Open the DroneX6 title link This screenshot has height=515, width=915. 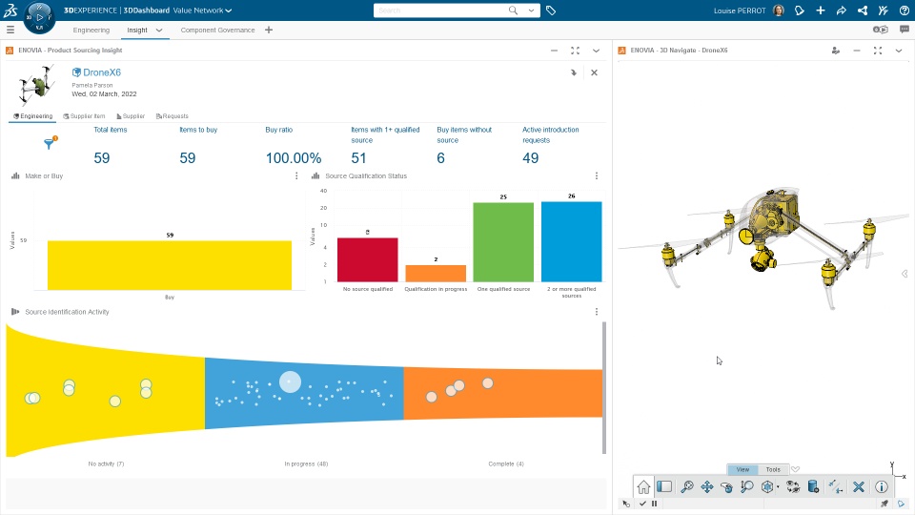point(102,72)
